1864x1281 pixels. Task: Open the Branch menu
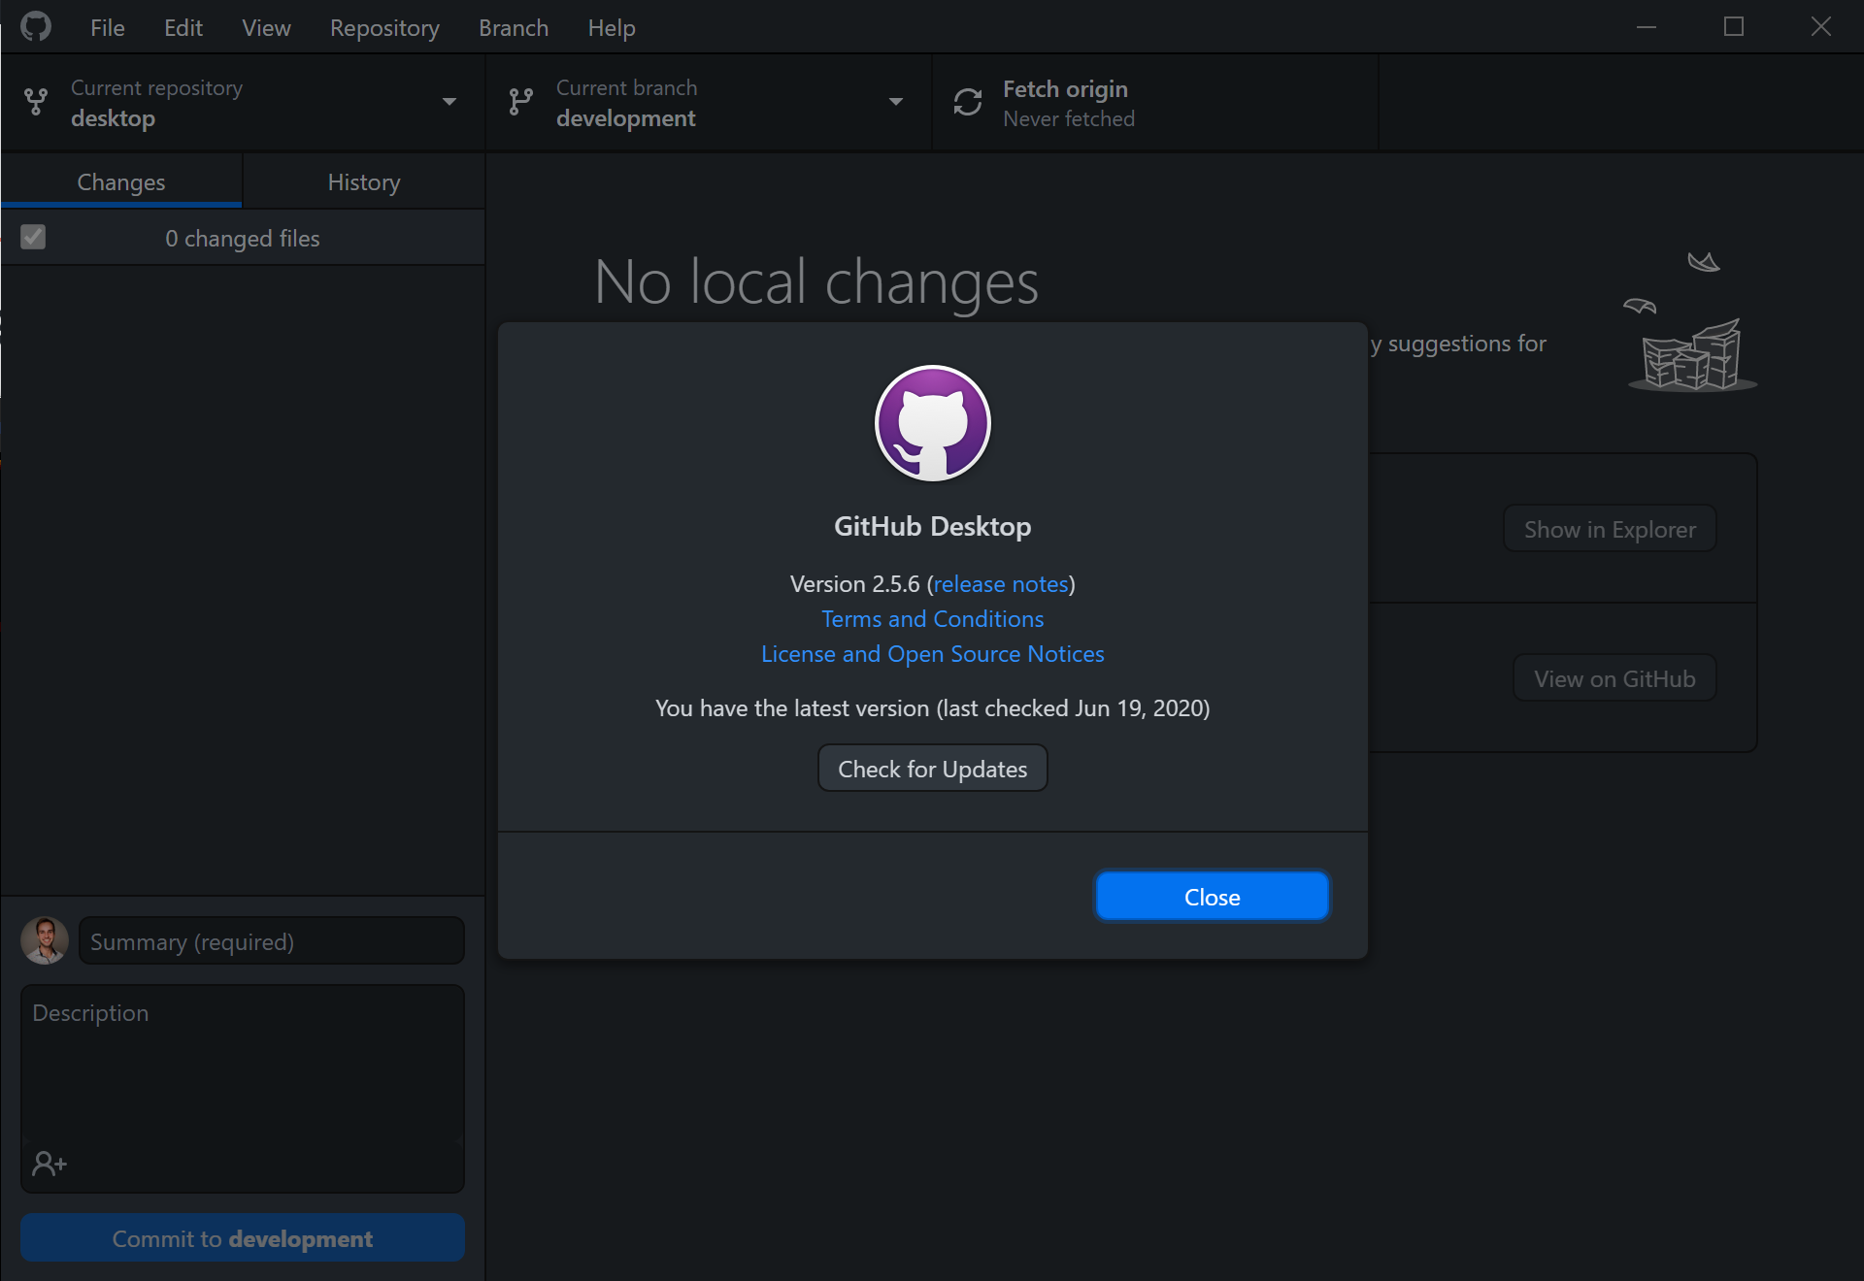514,28
